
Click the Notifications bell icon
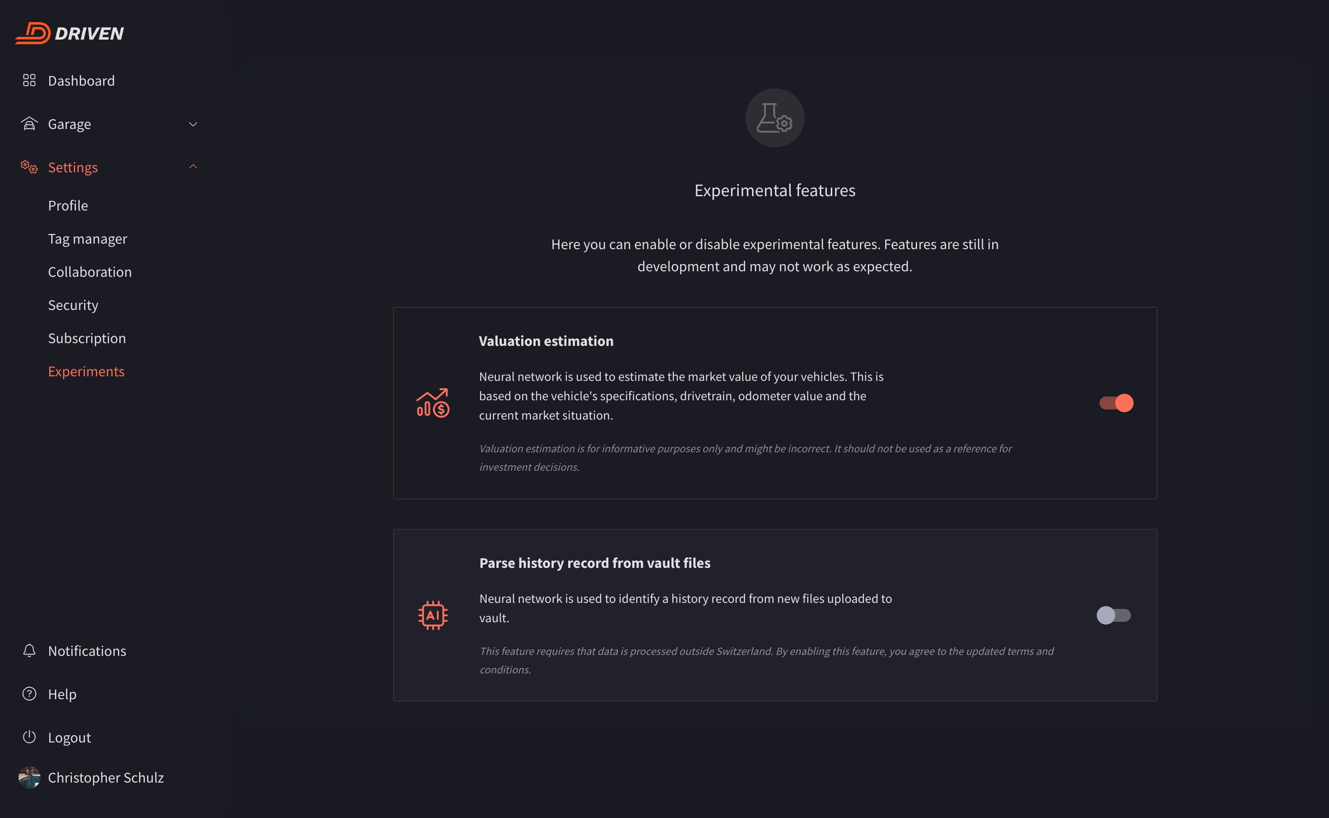pyautogui.click(x=29, y=650)
